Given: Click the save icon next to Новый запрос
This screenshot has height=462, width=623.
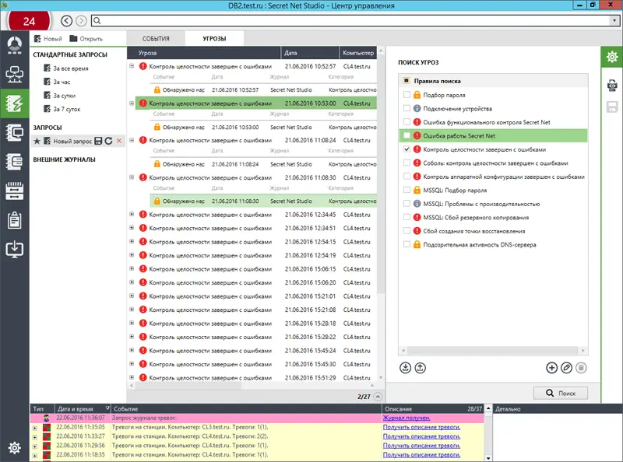Looking at the screenshot, I should [x=98, y=141].
